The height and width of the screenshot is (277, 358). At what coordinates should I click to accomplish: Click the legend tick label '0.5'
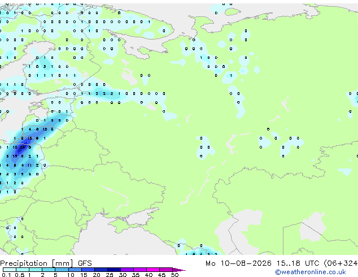click(x=20, y=275)
